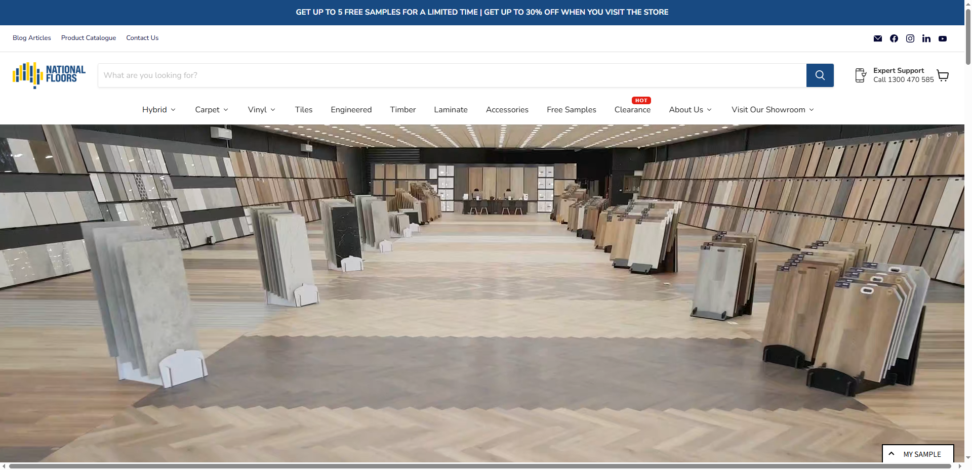The image size is (972, 470).
Task: Expand Visit Our Showroom menu
Action: pos(772,110)
